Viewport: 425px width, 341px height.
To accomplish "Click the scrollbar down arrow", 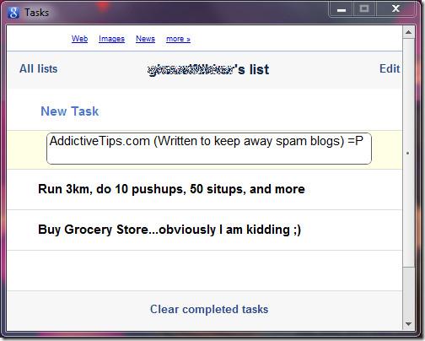I will (408, 324).
